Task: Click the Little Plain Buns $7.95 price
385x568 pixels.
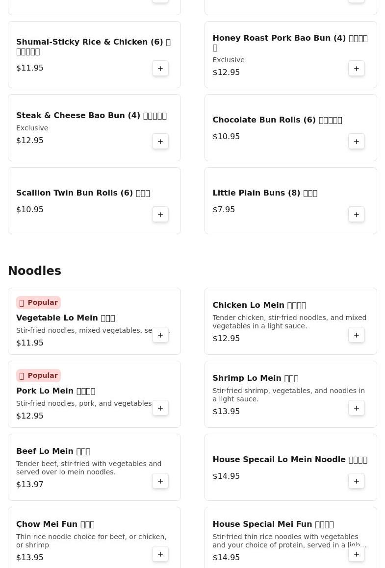Action: pyautogui.click(x=224, y=210)
